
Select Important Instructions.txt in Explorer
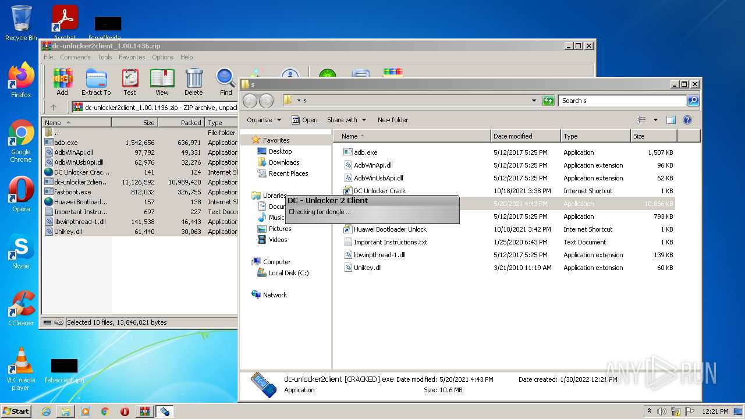click(391, 242)
